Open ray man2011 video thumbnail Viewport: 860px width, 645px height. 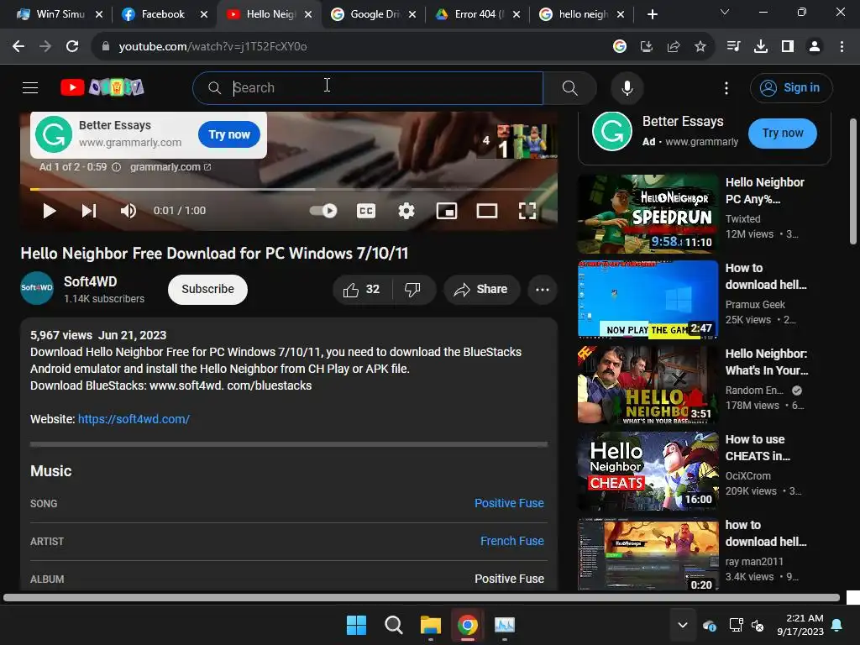tap(648, 555)
